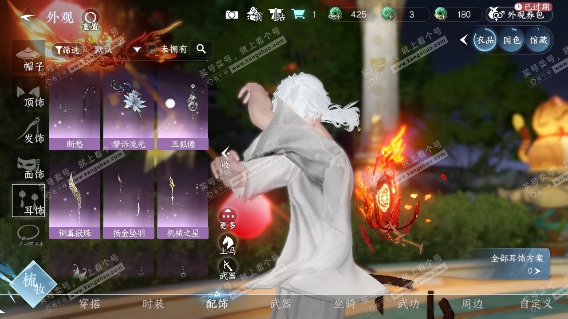Open the 外观券包 coupon bag
The width and height of the screenshot is (568, 319).
[519, 15]
